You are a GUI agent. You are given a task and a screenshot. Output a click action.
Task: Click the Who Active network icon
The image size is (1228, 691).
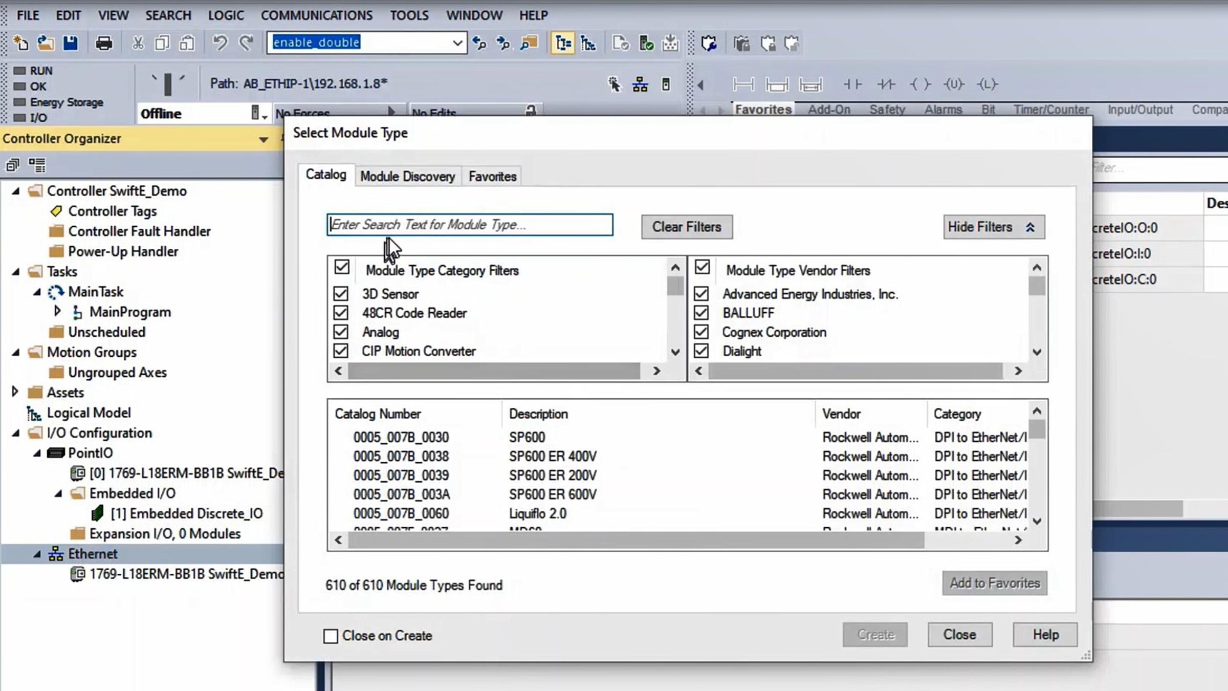coord(640,84)
